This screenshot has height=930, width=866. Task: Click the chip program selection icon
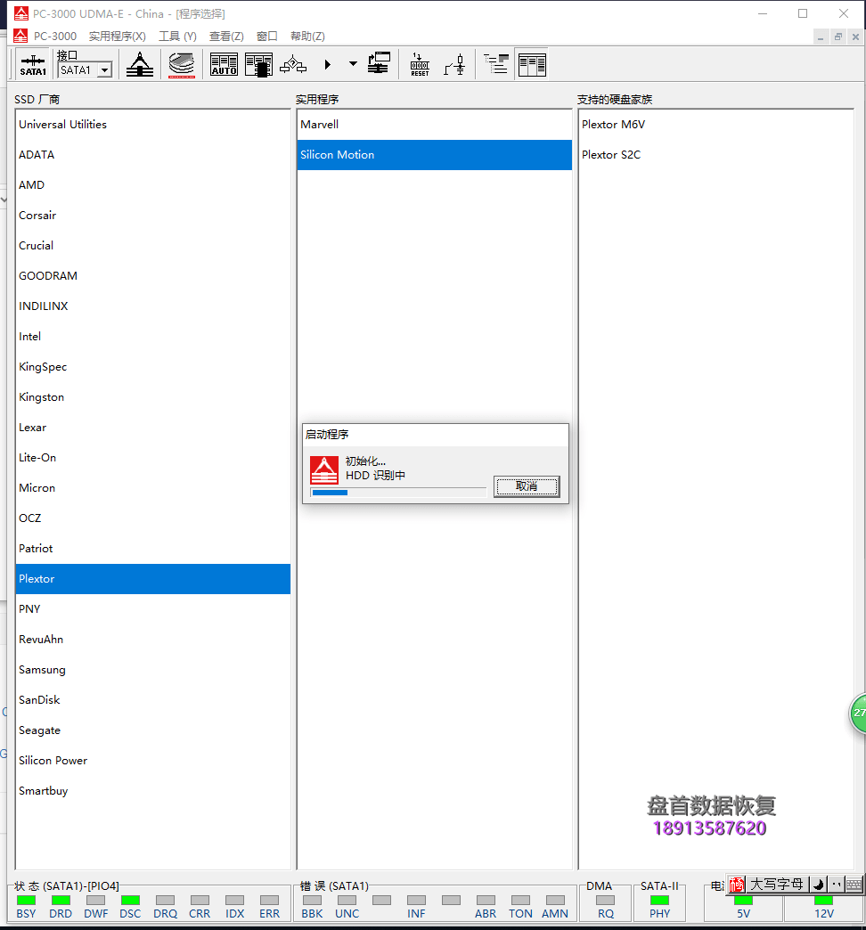click(258, 65)
